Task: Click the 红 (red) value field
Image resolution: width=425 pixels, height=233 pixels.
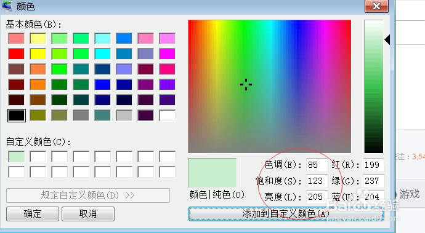Action: (373, 165)
